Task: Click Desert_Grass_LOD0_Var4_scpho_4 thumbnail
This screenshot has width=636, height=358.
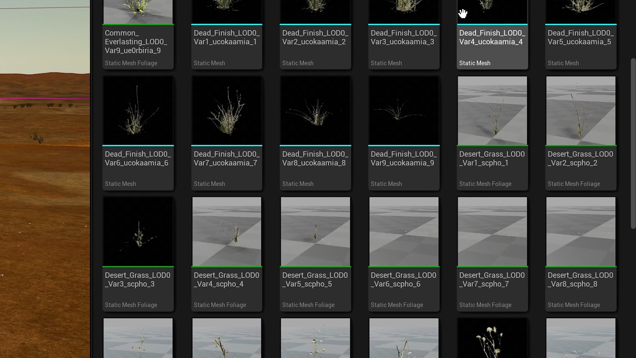Action: pyautogui.click(x=227, y=232)
